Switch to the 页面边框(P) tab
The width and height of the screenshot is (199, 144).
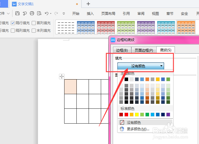(144, 50)
